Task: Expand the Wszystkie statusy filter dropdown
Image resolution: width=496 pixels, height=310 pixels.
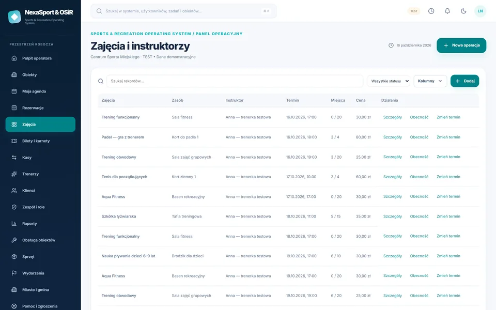Action: pyautogui.click(x=389, y=81)
